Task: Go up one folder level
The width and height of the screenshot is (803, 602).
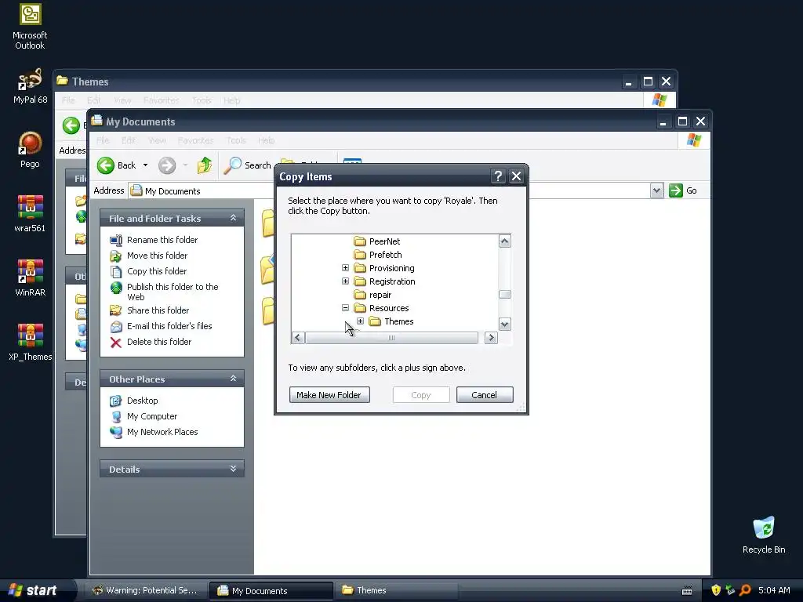Action: (x=205, y=165)
